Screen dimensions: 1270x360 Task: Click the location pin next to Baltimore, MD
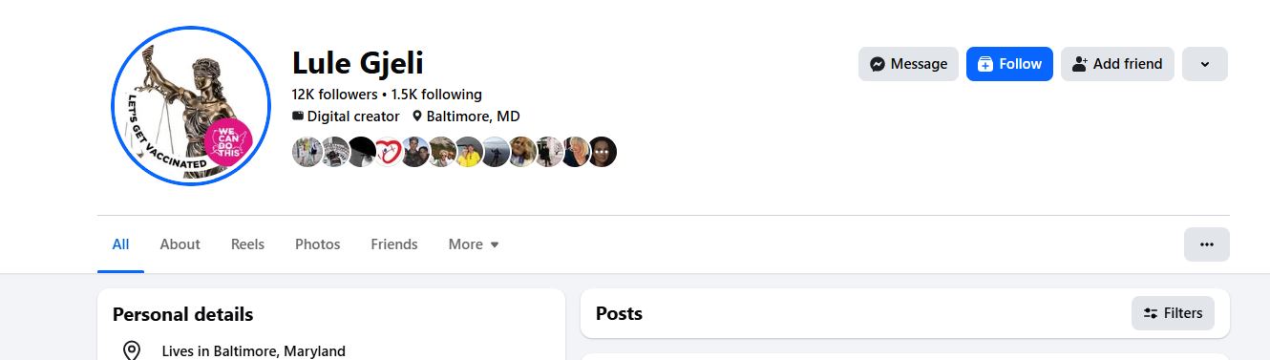pos(416,116)
